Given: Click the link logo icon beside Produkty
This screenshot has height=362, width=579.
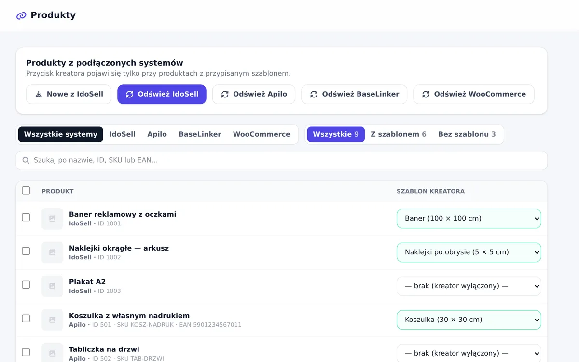Looking at the screenshot, I should [21, 15].
